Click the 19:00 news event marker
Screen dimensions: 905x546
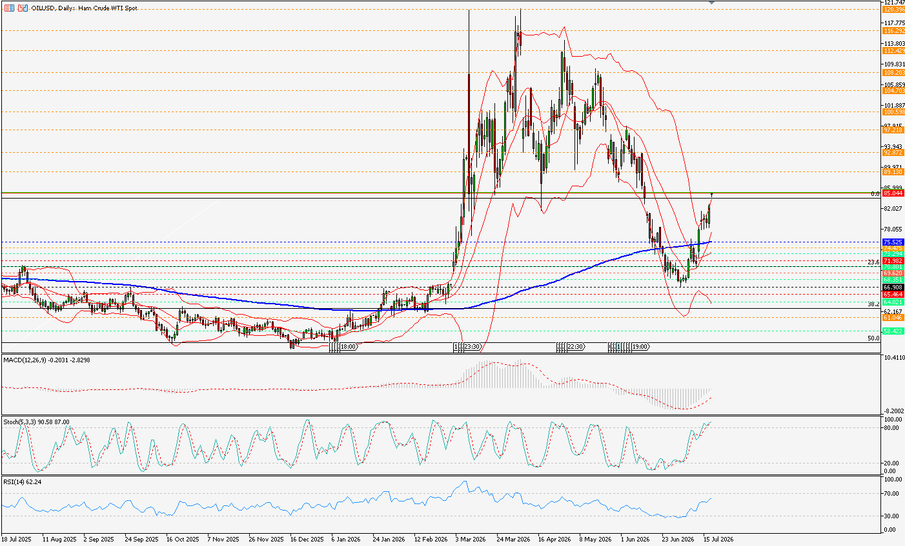[640, 347]
